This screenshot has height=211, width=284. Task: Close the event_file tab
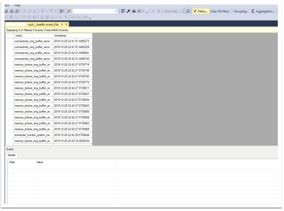pos(67,24)
